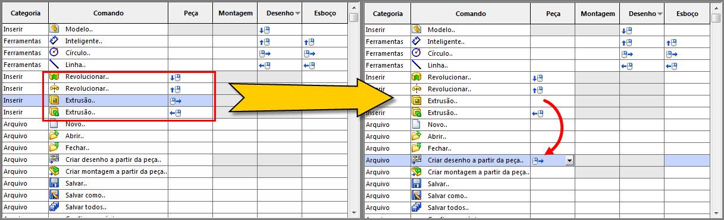This screenshot has height=220, width=724.
Task: Click Fechar folder icon in left table
Action: (x=54, y=148)
